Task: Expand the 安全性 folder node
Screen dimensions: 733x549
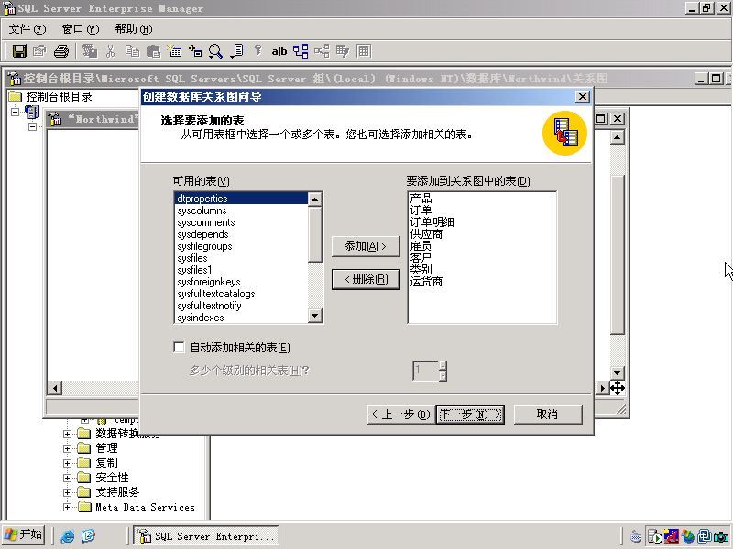Action: coord(67,478)
